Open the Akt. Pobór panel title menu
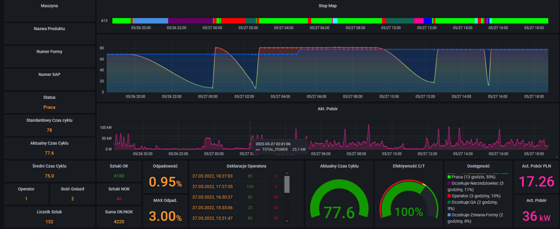This screenshot has width=560, height=229. (x=328, y=109)
